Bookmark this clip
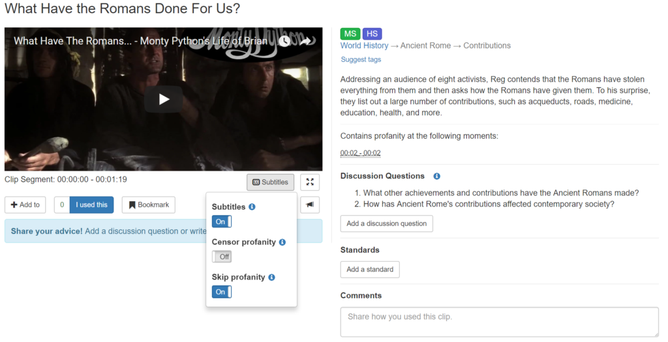 [148, 205]
